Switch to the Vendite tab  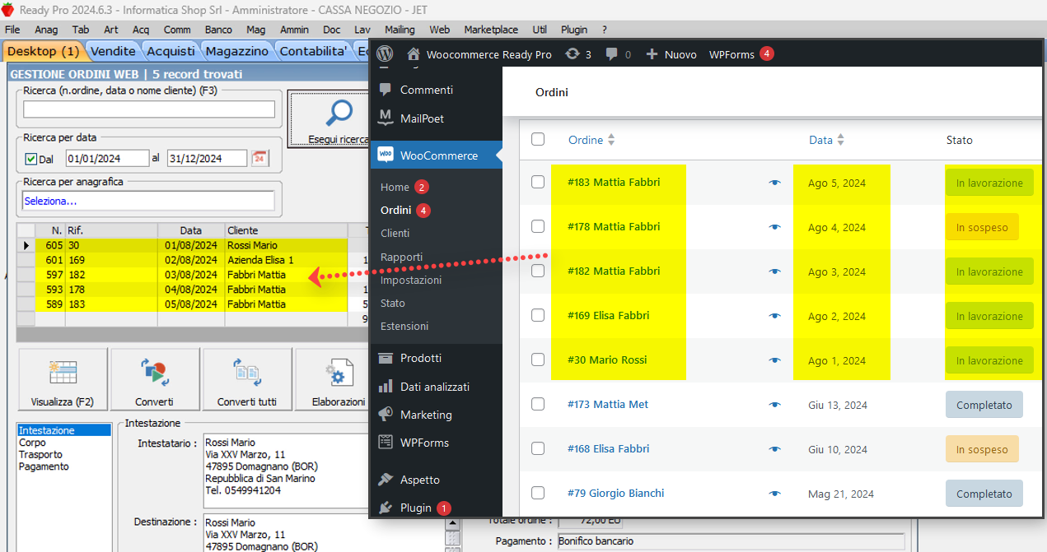point(113,51)
